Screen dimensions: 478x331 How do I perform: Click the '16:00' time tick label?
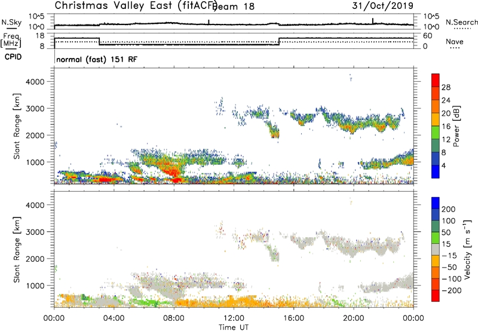pos(293,318)
